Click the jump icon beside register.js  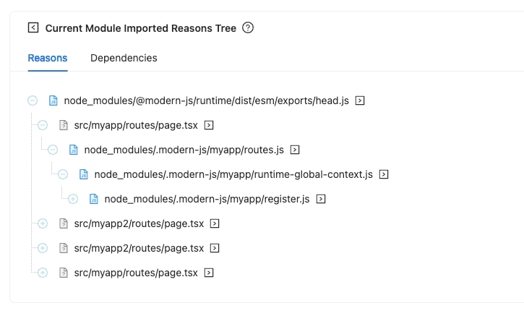point(320,199)
